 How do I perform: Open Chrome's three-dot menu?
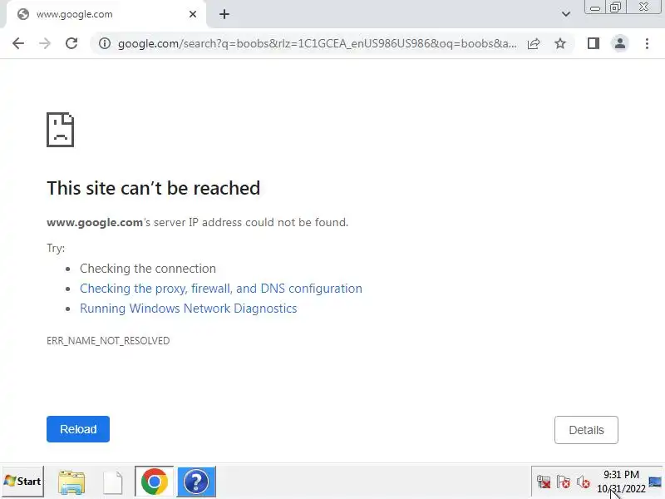click(647, 43)
